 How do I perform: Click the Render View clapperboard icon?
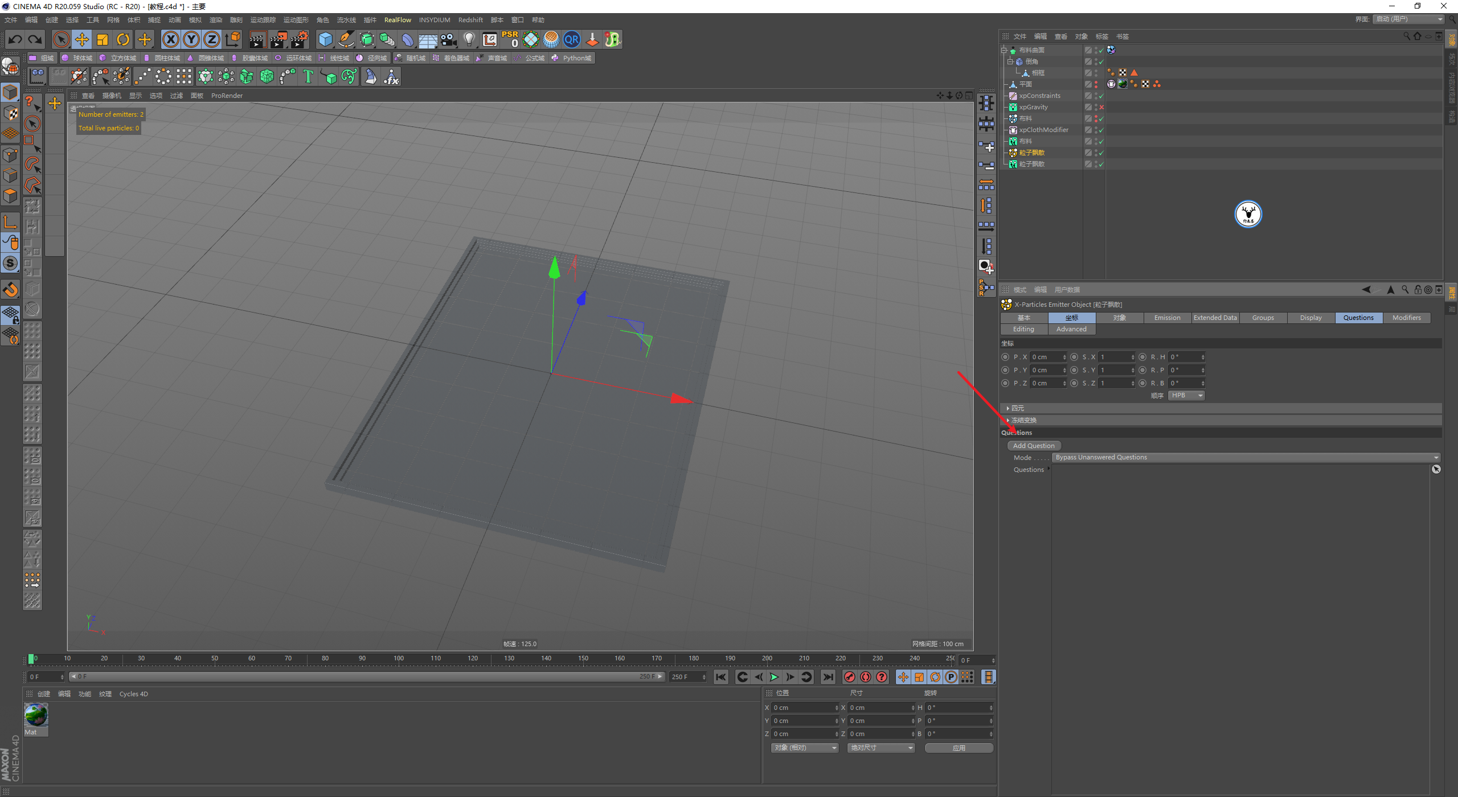[x=257, y=39]
